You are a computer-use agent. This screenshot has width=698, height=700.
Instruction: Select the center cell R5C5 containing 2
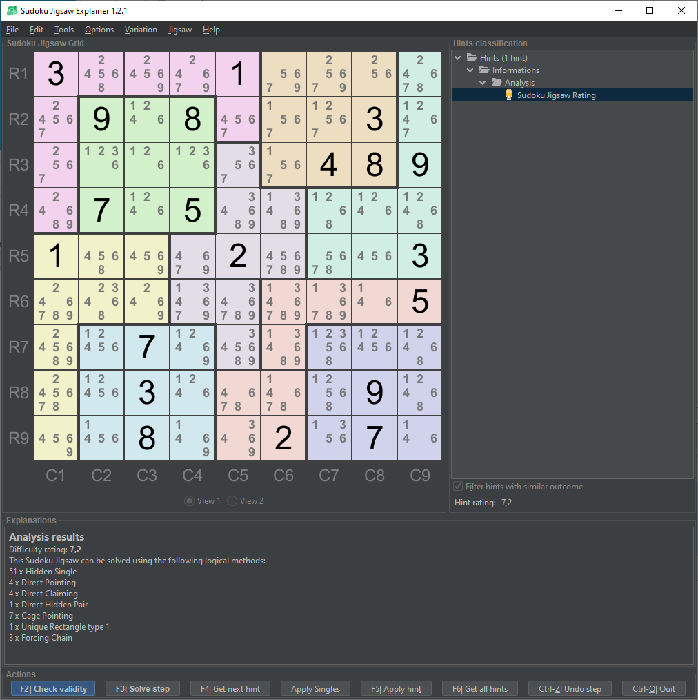click(238, 256)
